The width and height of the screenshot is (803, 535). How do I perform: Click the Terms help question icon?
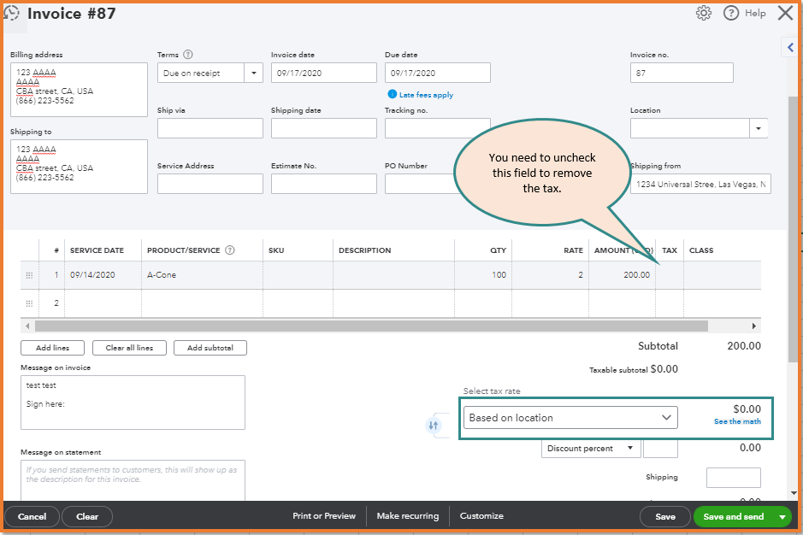point(188,54)
